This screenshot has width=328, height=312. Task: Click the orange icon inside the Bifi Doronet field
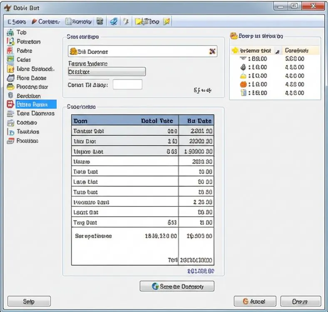pos(73,51)
